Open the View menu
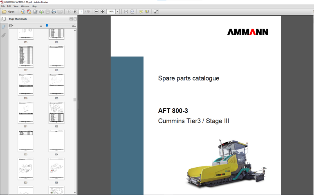 point(15,6)
